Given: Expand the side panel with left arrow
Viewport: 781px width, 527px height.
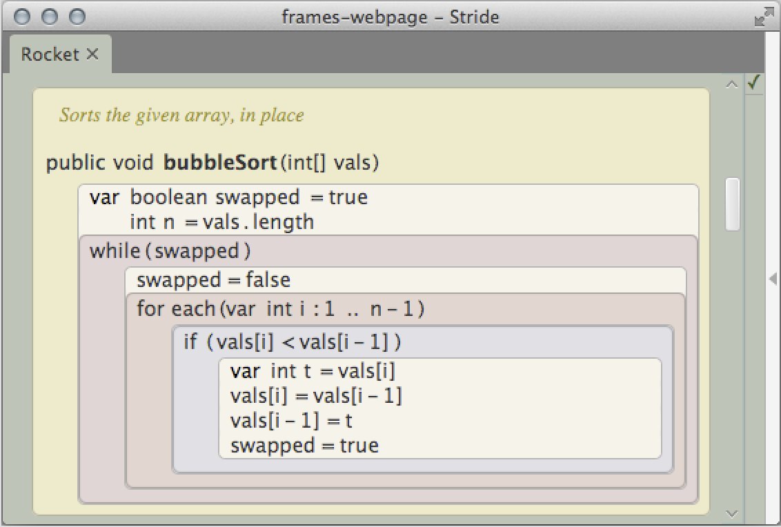Looking at the screenshot, I should 773,278.
